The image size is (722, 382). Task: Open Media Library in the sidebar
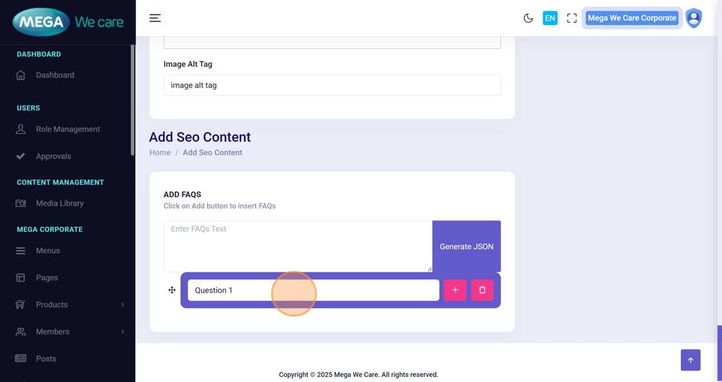coord(59,204)
